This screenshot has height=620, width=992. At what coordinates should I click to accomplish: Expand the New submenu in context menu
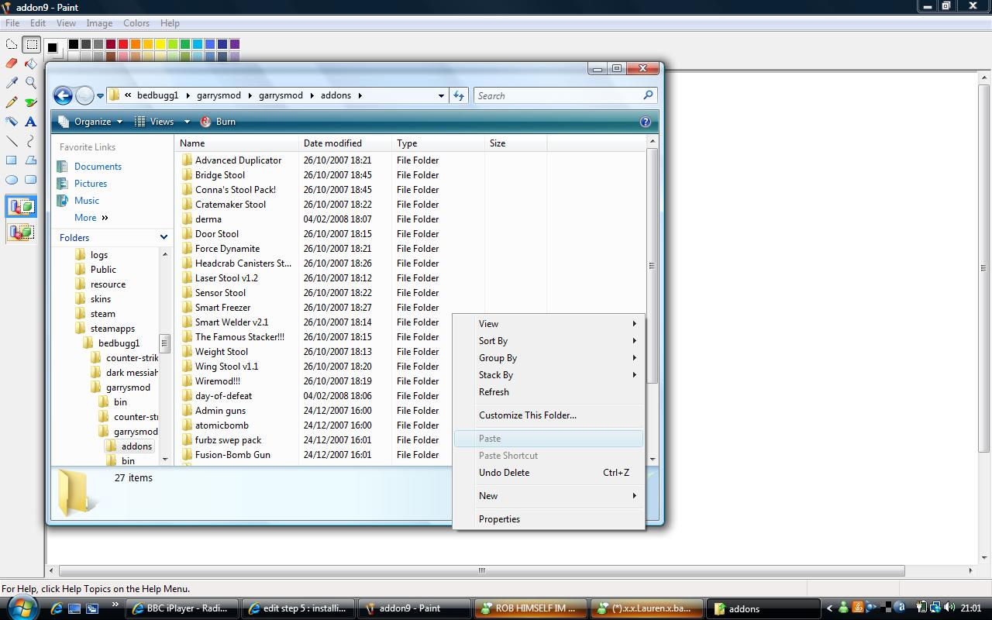pos(549,496)
